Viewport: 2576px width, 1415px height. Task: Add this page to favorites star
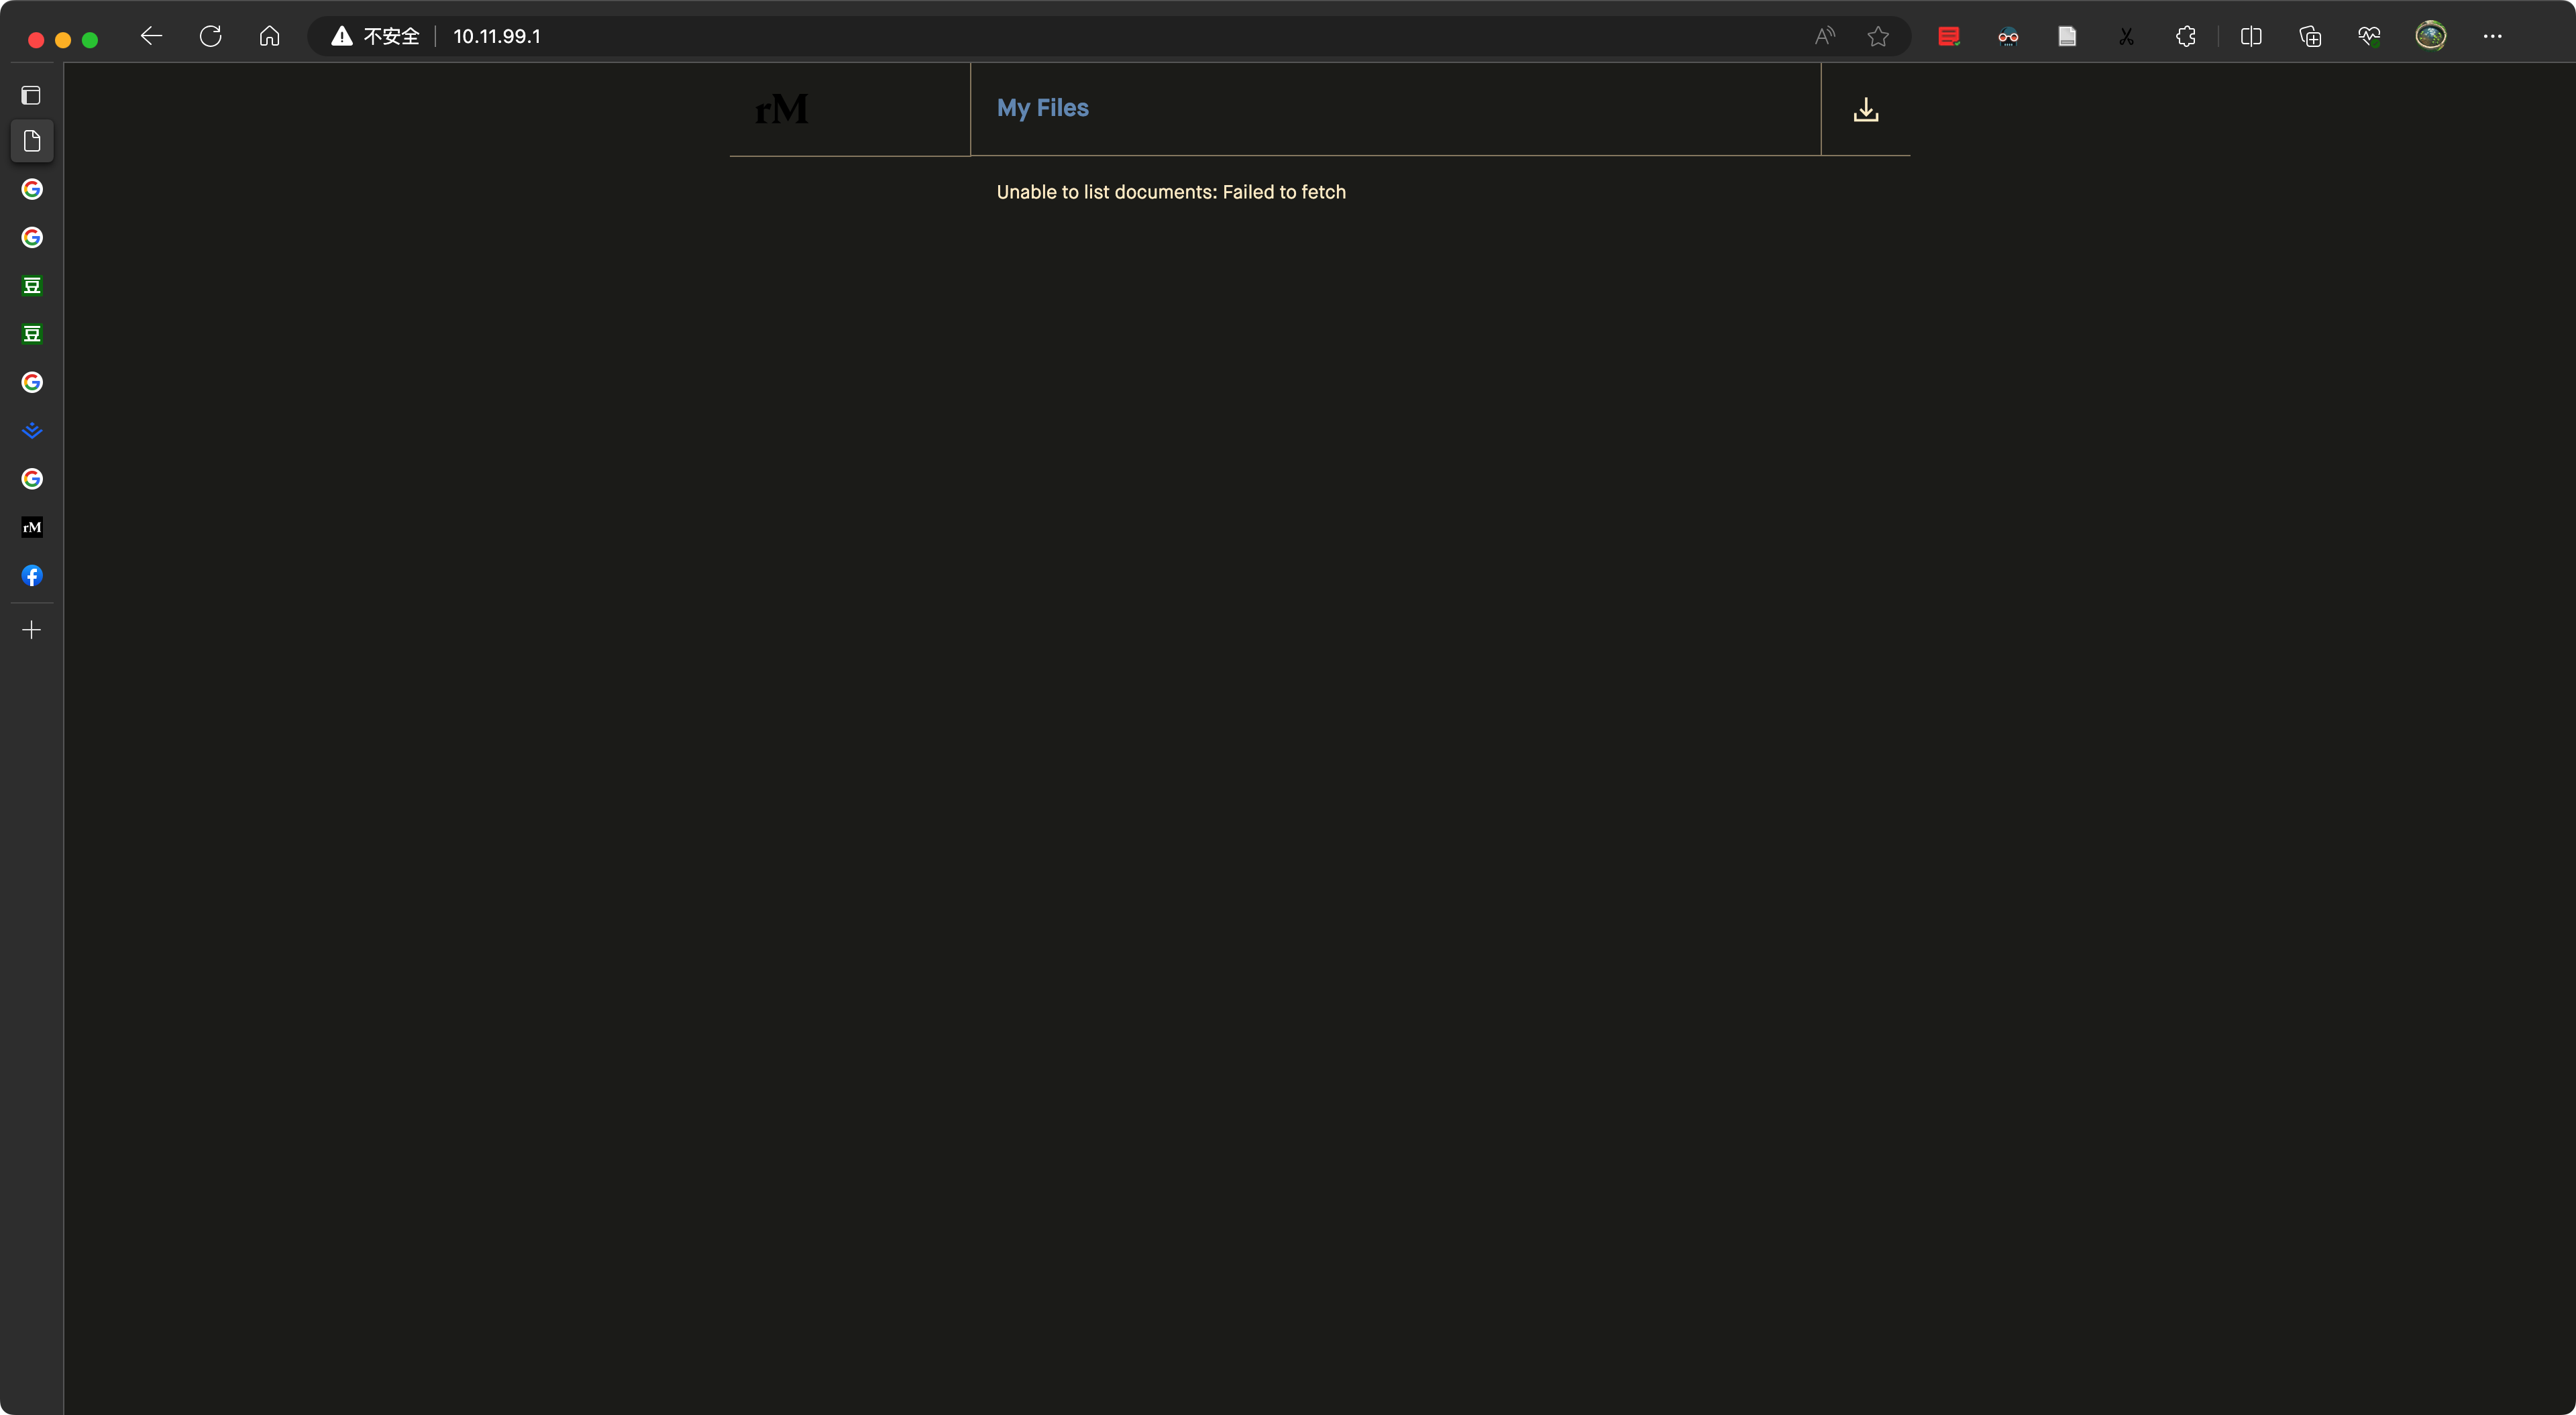[x=1878, y=37]
